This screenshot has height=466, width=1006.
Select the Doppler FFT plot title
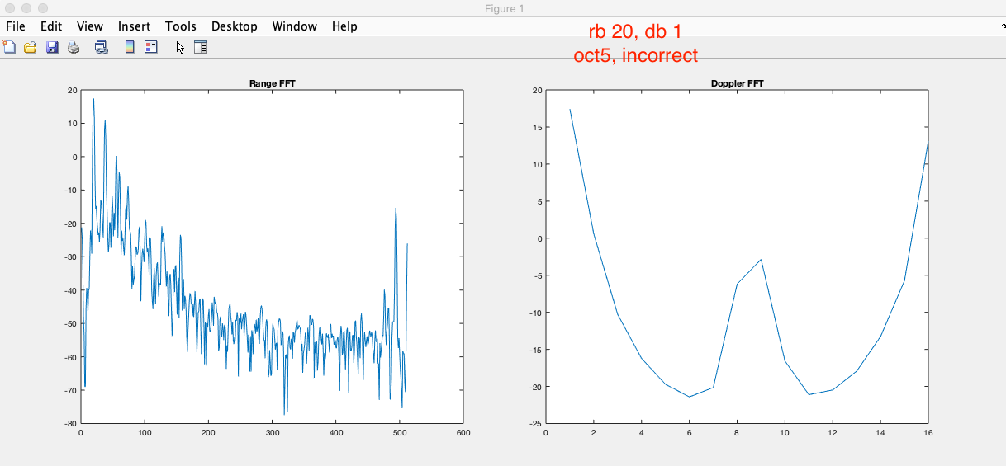tap(737, 84)
